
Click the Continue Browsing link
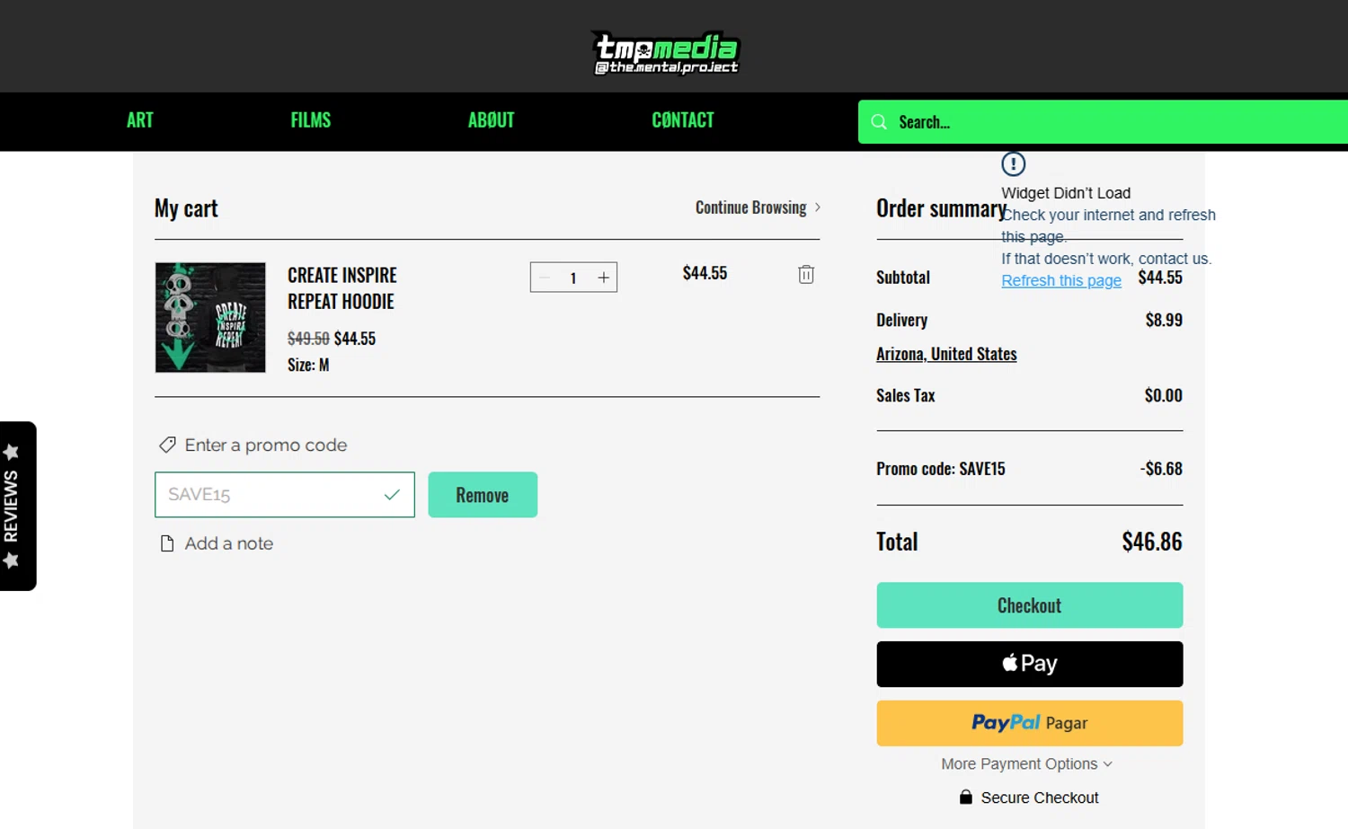(x=750, y=207)
